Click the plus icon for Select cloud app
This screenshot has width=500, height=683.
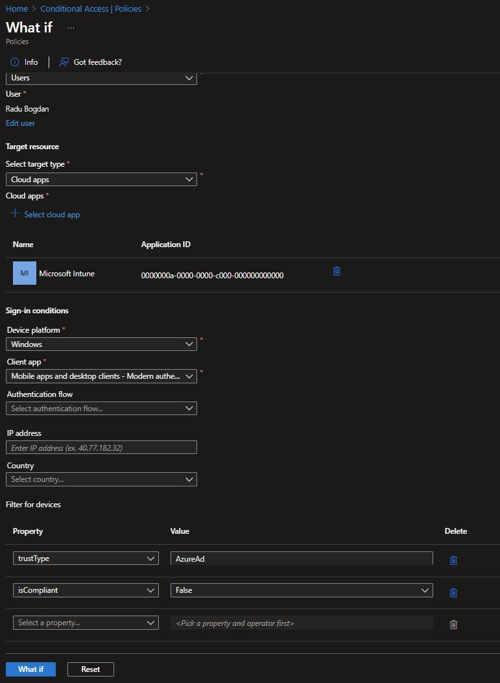15,213
